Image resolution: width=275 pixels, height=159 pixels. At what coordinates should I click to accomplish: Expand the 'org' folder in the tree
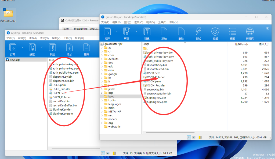click(x=102, y=123)
